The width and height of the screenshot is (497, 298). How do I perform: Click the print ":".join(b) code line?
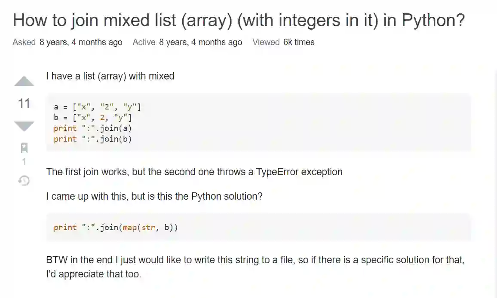click(x=92, y=139)
